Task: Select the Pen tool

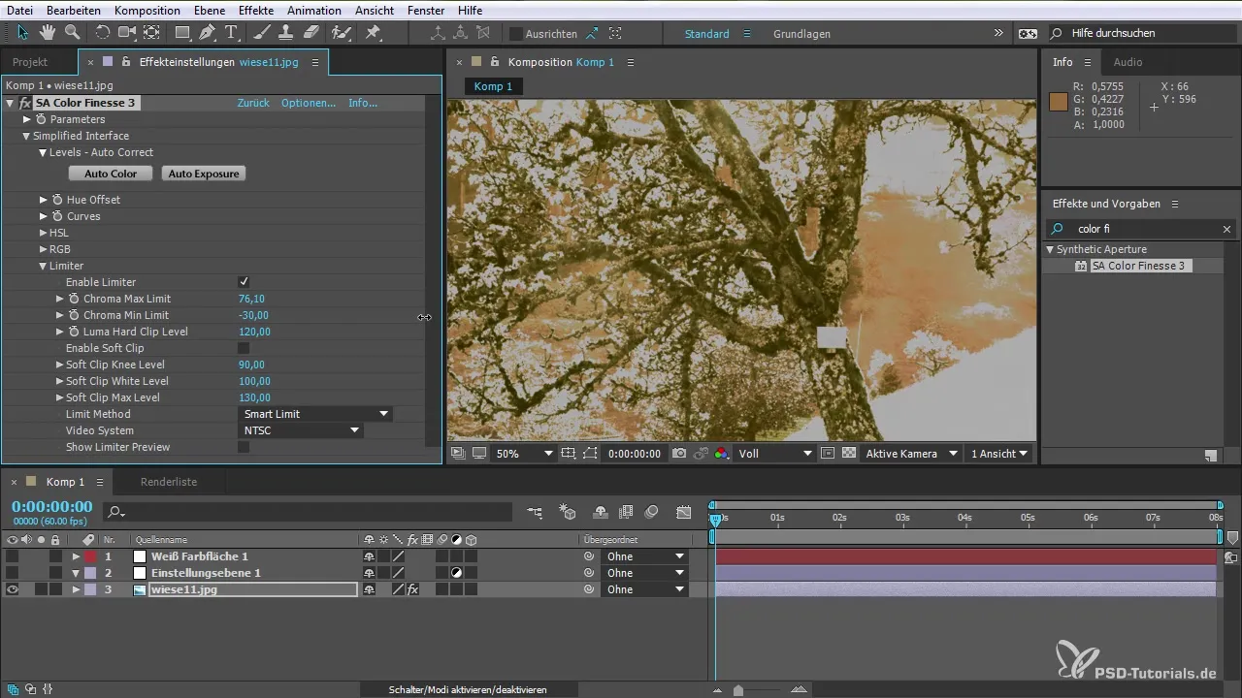Action: 207,32
